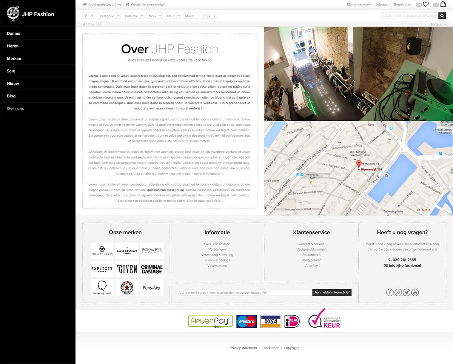
Task: Open the Sorteren dropdown
Action: pos(438,25)
